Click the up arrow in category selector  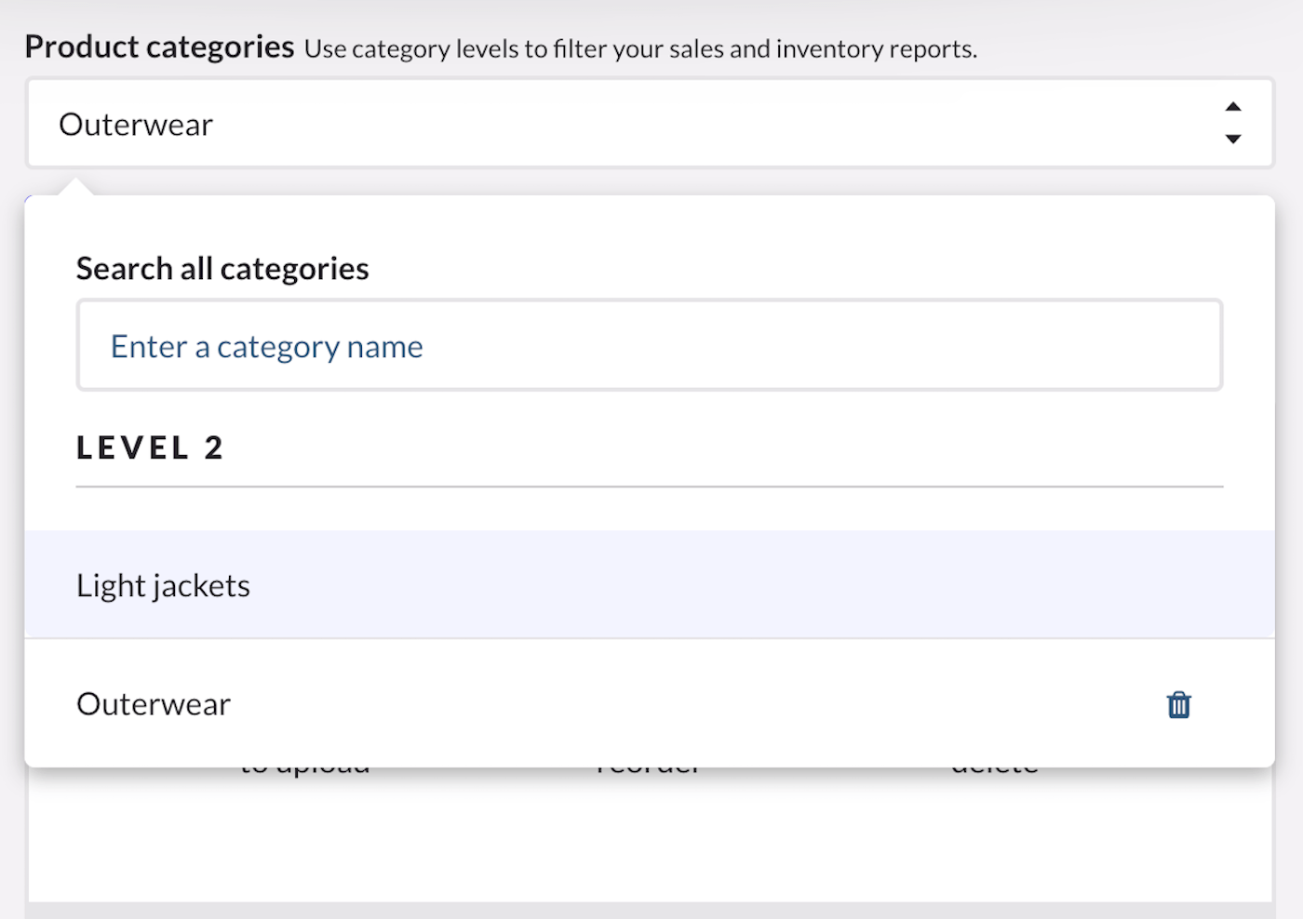coord(1232,107)
